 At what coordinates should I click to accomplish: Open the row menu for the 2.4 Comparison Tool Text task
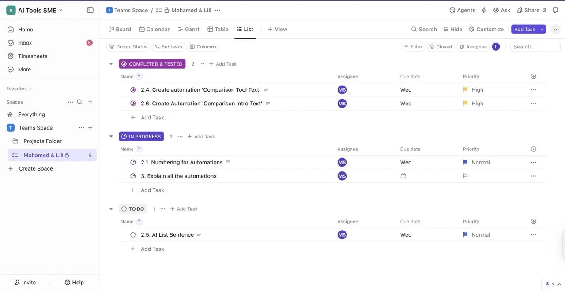(534, 90)
